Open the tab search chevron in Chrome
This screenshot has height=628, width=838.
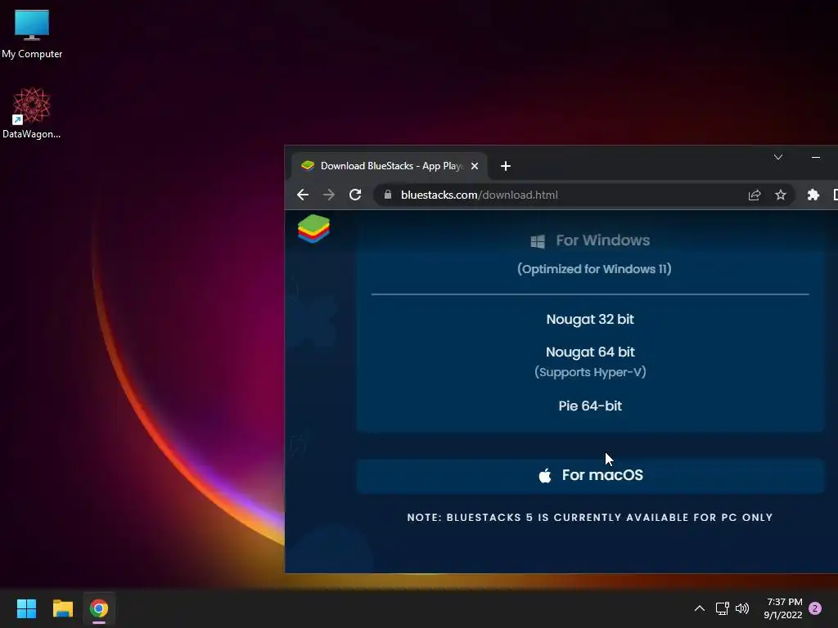point(778,157)
